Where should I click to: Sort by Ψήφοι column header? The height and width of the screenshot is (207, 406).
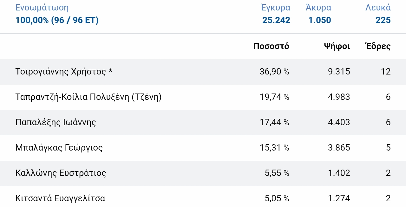click(337, 46)
